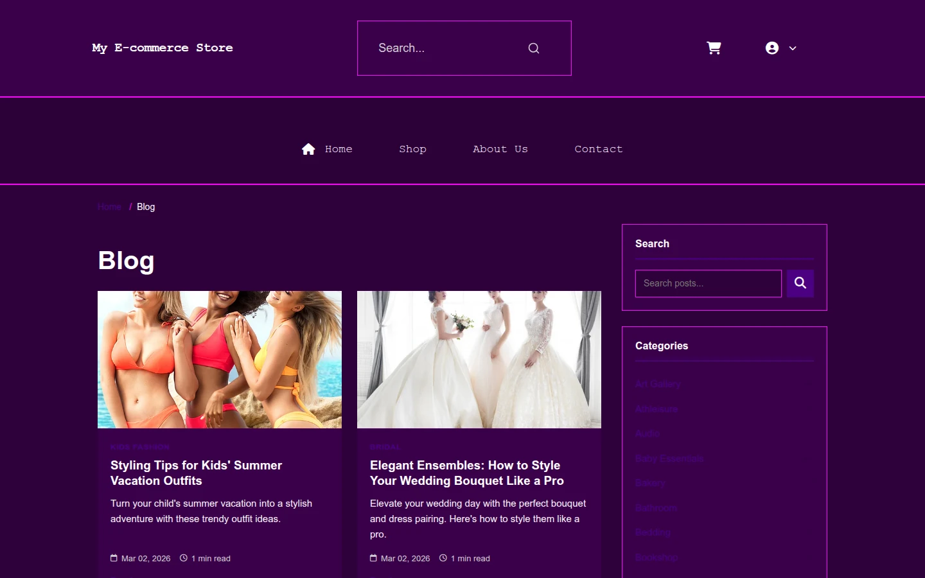This screenshot has width=925, height=578.
Task: Open the wedding dresses post thumbnail
Action: pos(479,360)
